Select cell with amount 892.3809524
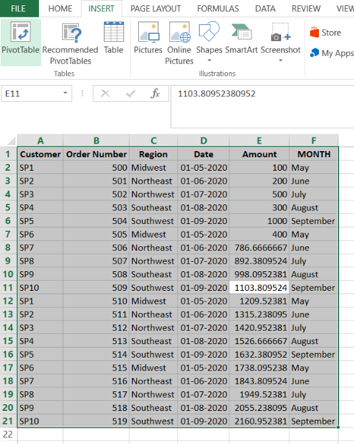Viewport: 354px width, 444px height. [x=259, y=260]
